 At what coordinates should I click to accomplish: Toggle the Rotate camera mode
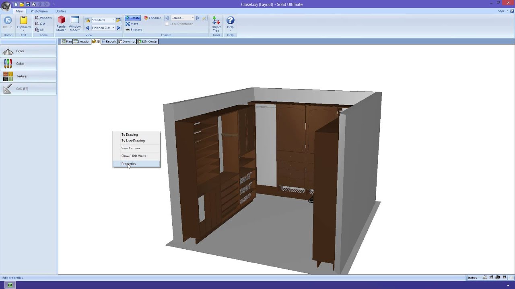[132, 18]
